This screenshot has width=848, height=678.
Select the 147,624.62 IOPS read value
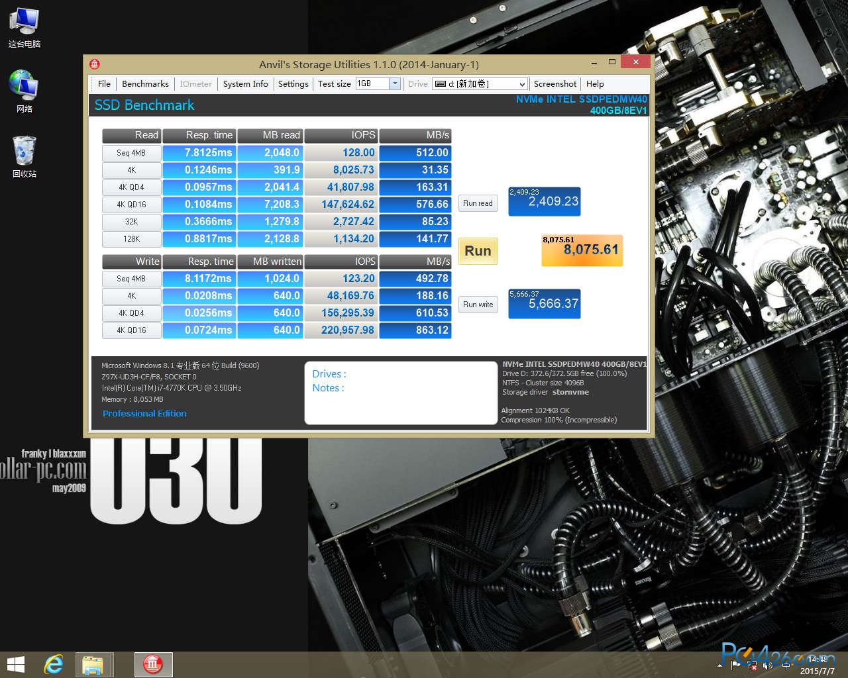[x=341, y=205]
